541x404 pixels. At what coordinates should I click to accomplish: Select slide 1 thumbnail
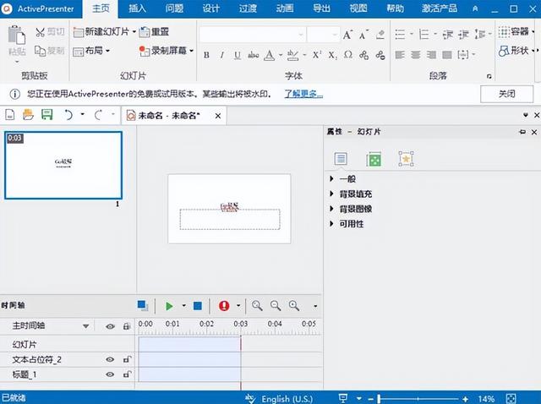63,165
